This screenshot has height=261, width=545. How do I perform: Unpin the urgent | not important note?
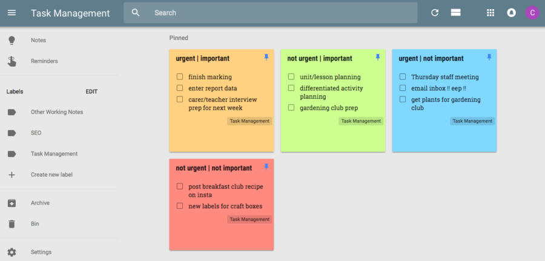[489, 58]
